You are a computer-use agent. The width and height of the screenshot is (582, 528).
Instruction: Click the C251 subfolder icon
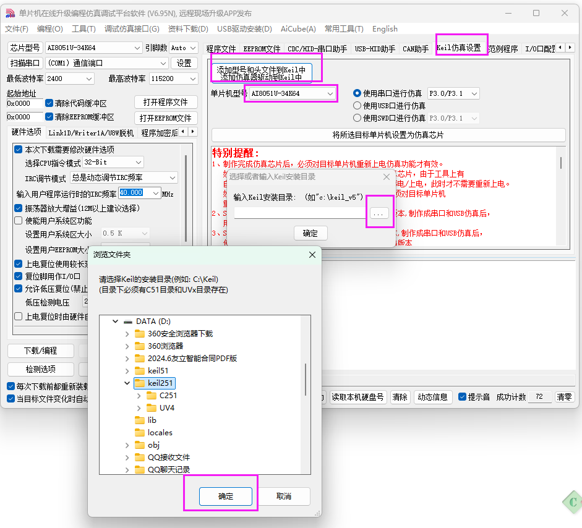click(152, 396)
